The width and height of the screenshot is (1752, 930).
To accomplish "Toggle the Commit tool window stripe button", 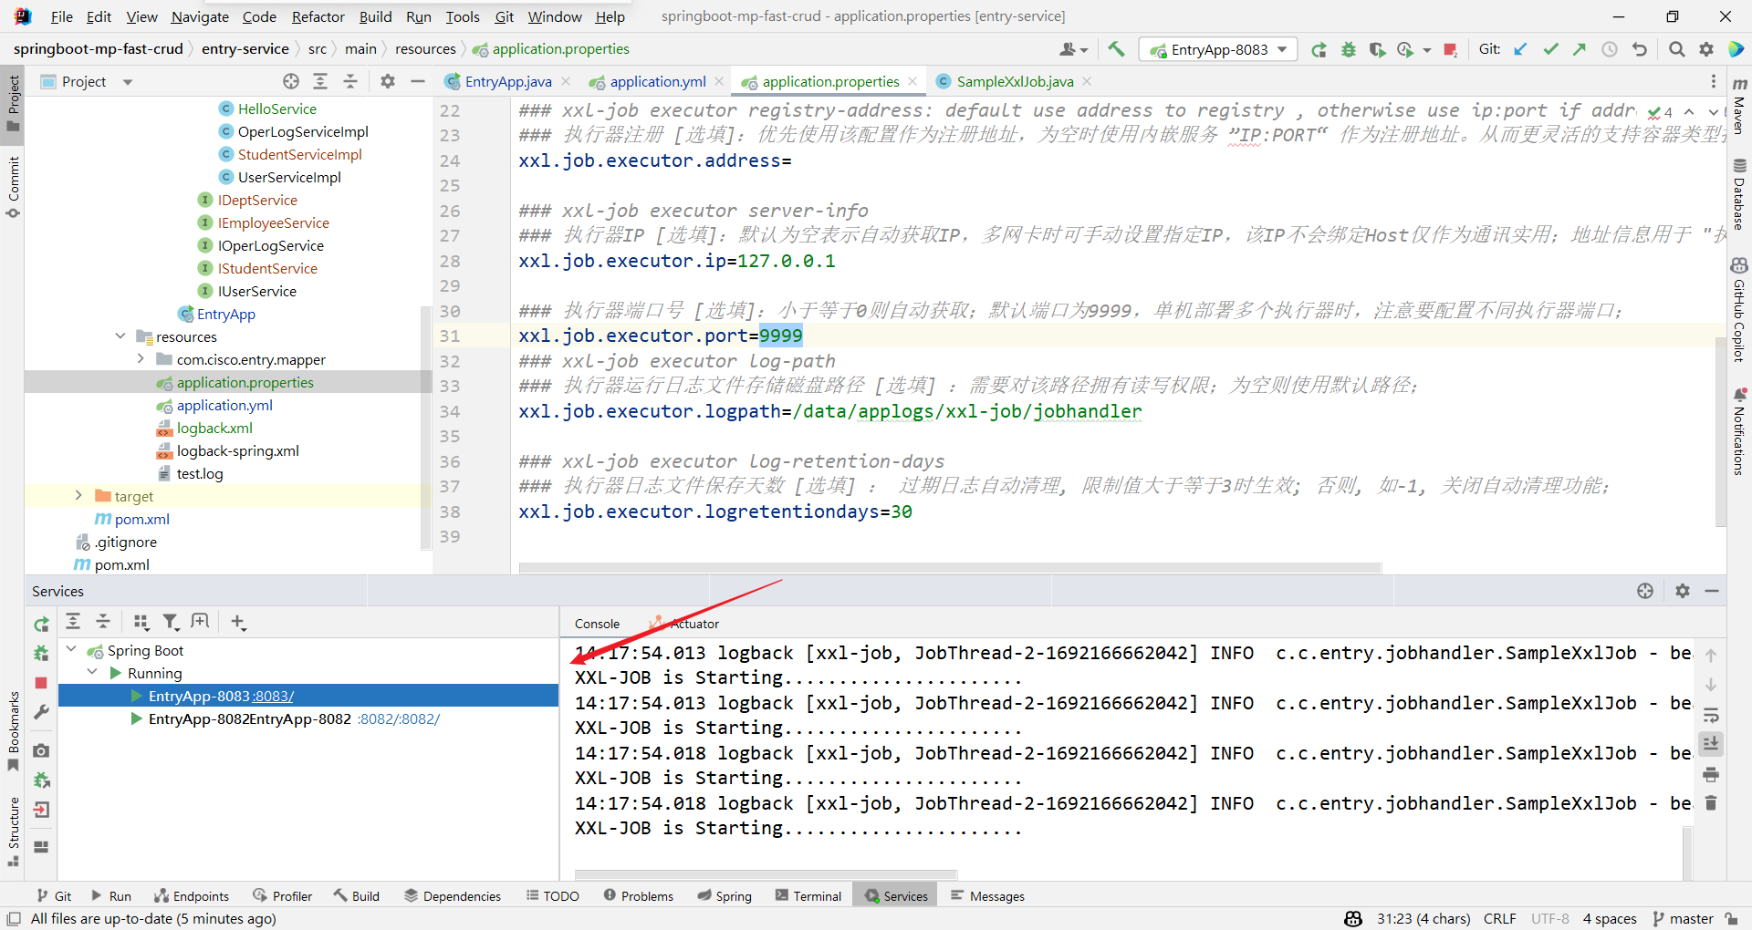I will tap(13, 187).
